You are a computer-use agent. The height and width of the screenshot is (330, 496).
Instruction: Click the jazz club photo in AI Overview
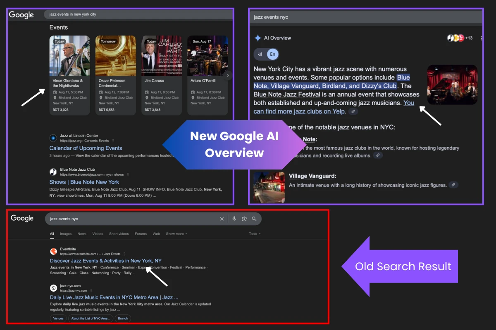tap(452, 85)
